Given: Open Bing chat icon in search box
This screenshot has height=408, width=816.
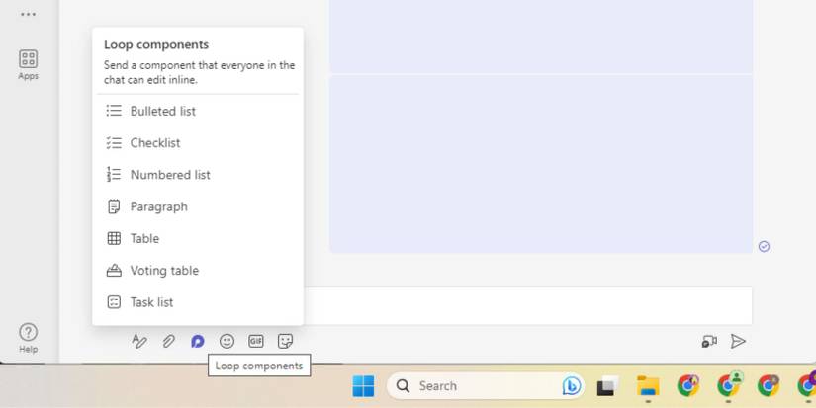Looking at the screenshot, I should click(572, 386).
